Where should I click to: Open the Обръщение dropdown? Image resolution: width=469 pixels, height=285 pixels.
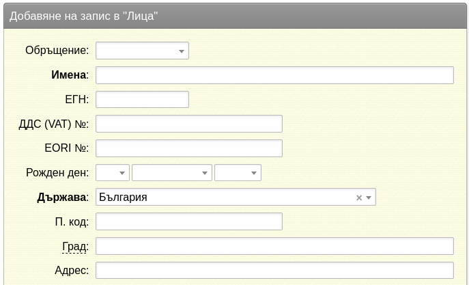click(142, 51)
